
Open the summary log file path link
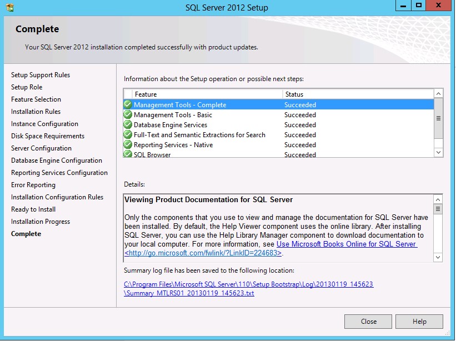click(x=249, y=288)
